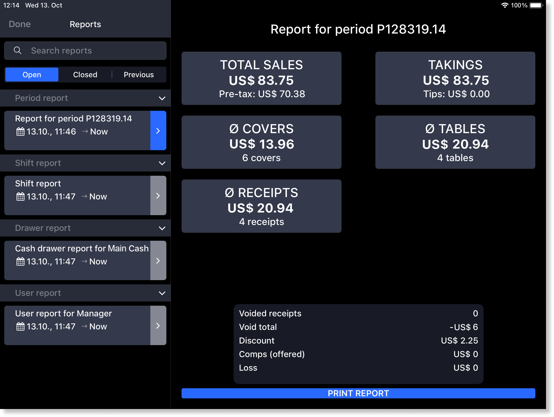Image resolution: width=554 pixels, height=417 pixels.
Task: Open the Shift report arrow
Action: (x=158, y=195)
